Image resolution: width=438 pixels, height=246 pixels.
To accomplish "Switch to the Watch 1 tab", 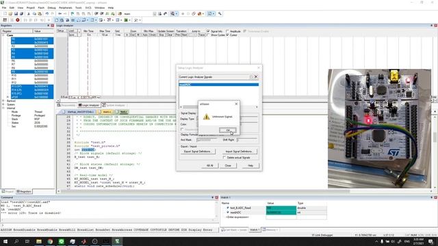I will (255, 230).
